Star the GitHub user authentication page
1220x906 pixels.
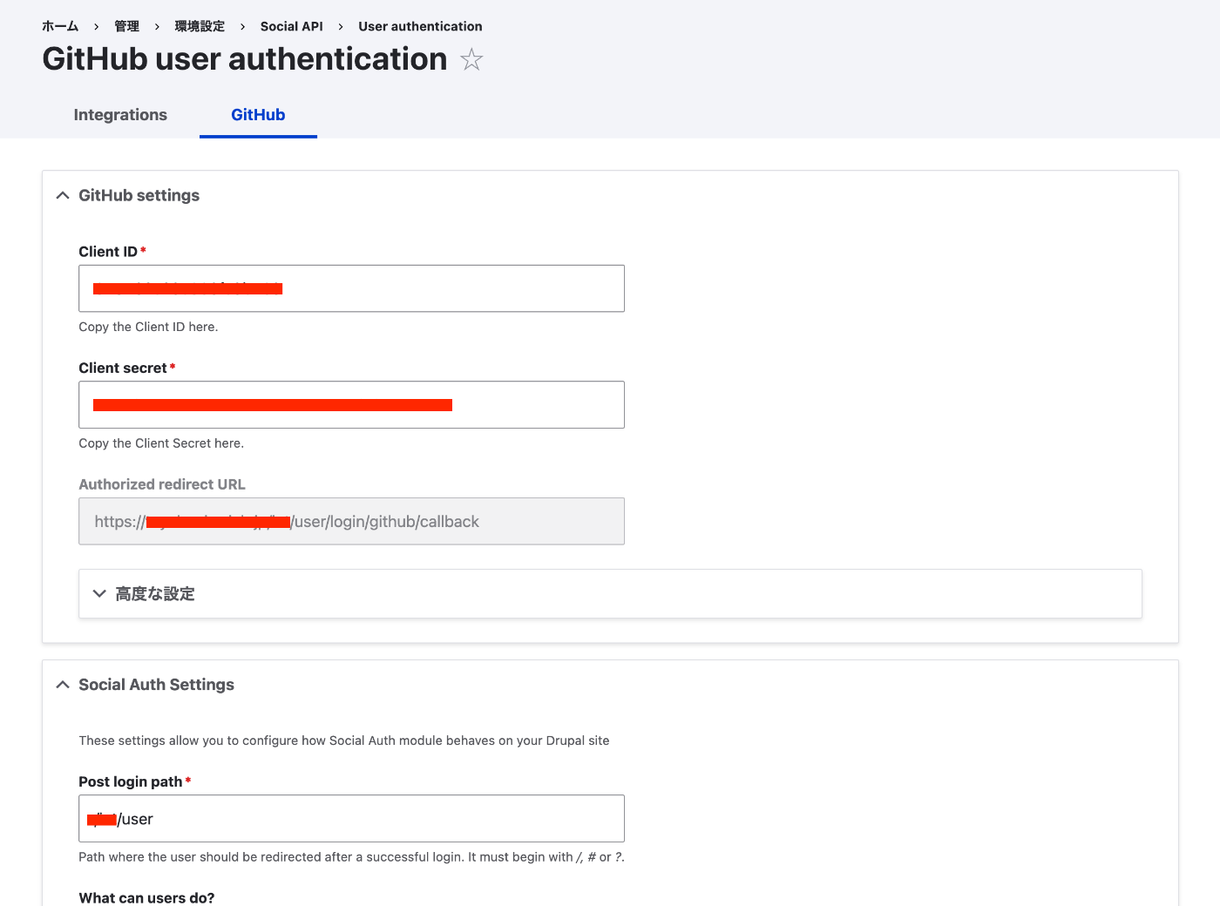(x=471, y=59)
